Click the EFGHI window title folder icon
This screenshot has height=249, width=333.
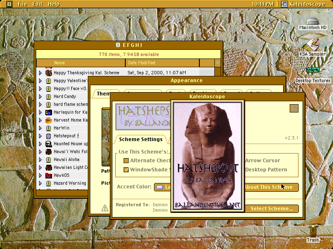click(x=118, y=45)
